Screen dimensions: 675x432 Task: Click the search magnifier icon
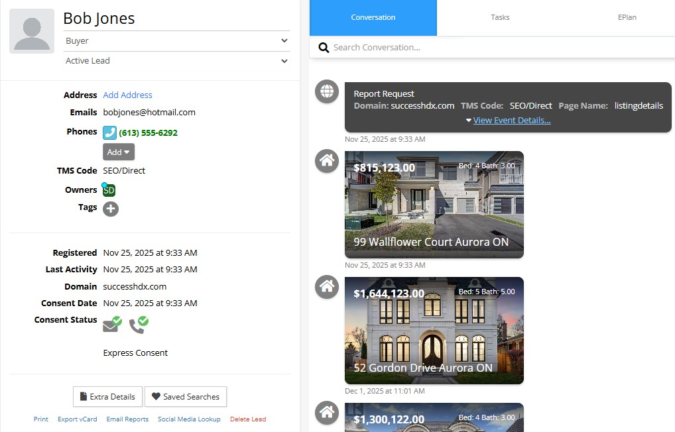[324, 48]
